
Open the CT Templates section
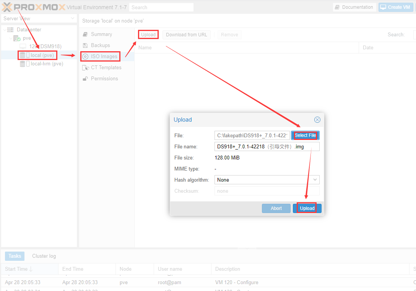[106, 67]
